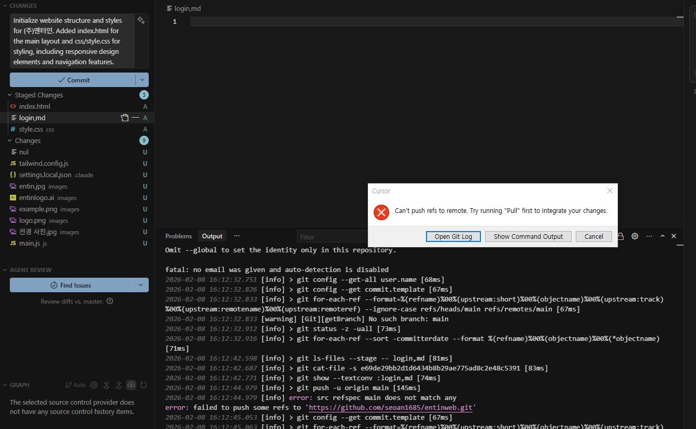Click the 'Review diffs vs. master.' text
Image resolution: width=696 pixels, height=429 pixels.
[72, 301]
